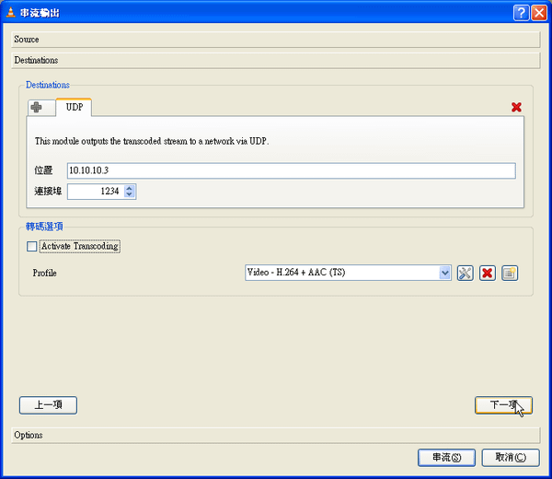Increase the port number with up arrow

[x=129, y=188]
